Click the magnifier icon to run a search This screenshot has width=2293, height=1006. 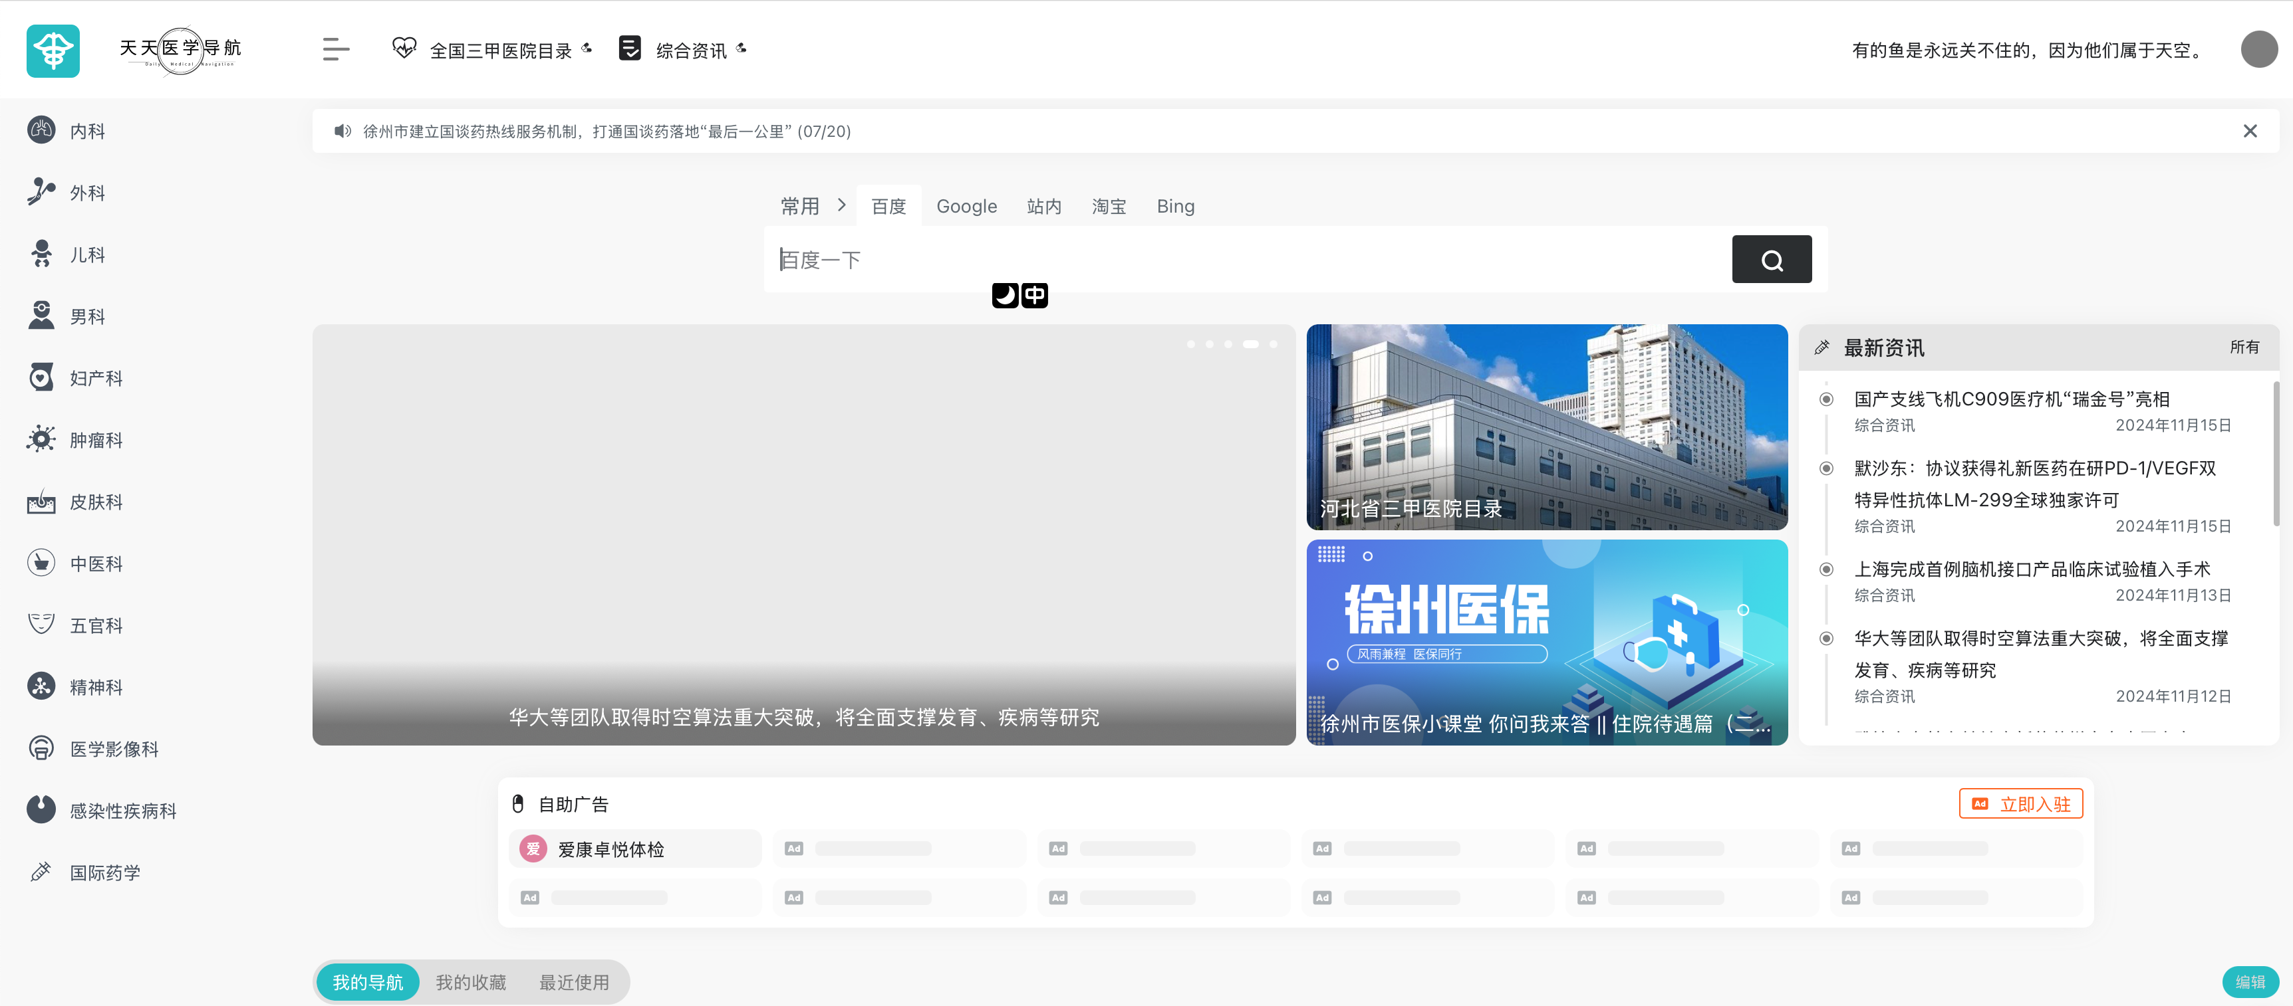pos(1772,259)
